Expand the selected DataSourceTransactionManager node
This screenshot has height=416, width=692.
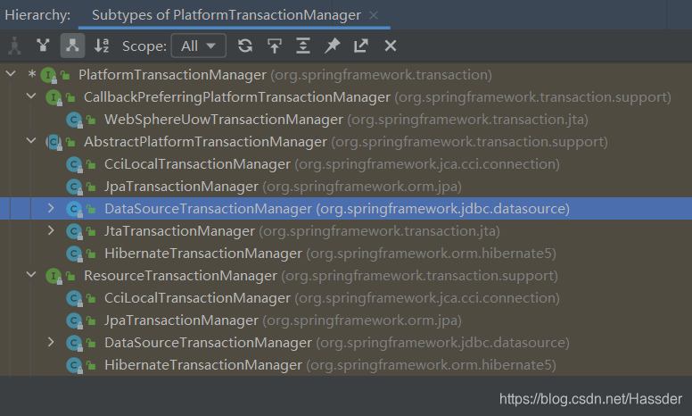(51, 208)
